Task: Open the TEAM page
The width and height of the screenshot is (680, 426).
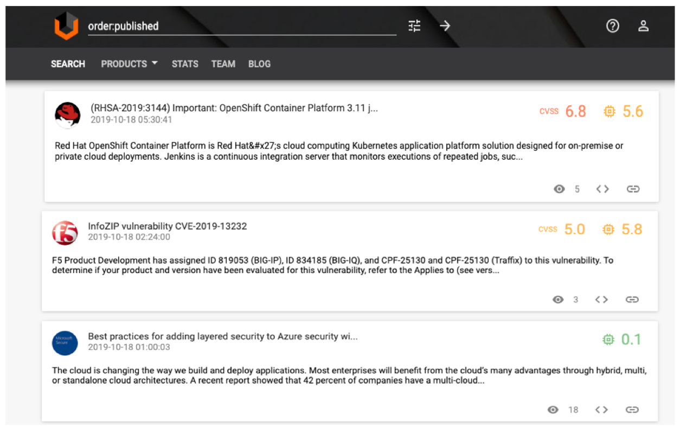Action: coord(223,63)
